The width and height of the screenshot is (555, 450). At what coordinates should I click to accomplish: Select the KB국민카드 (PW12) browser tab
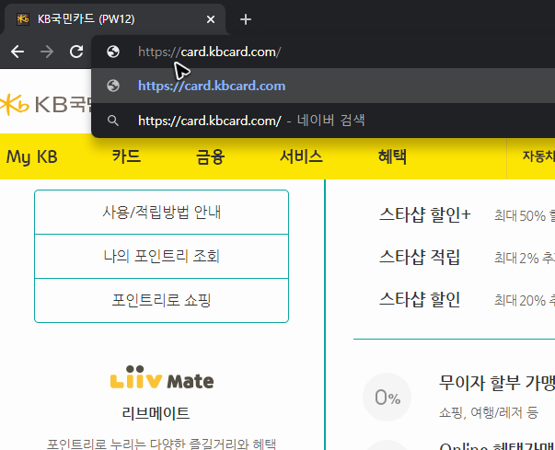click(115, 19)
